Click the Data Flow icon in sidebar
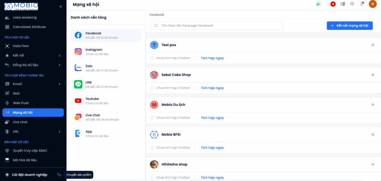 click(7, 46)
